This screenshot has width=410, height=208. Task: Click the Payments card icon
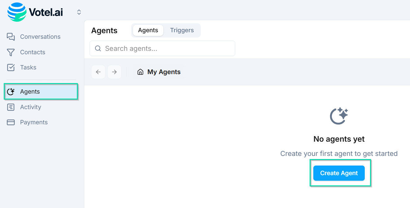point(11,122)
